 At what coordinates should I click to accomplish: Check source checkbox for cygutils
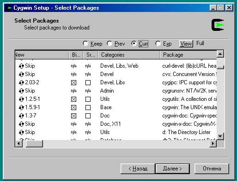88,99
